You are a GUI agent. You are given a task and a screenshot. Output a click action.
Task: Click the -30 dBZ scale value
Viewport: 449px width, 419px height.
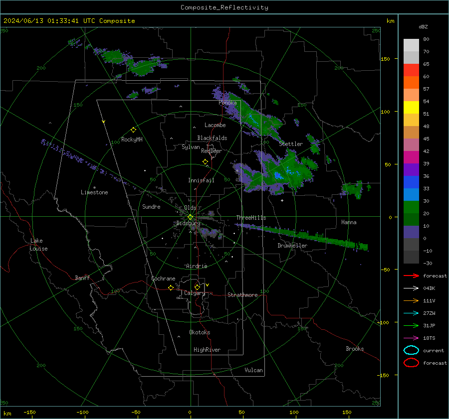428,263
